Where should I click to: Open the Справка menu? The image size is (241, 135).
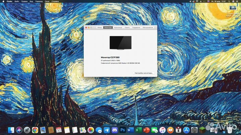pos(55,1)
